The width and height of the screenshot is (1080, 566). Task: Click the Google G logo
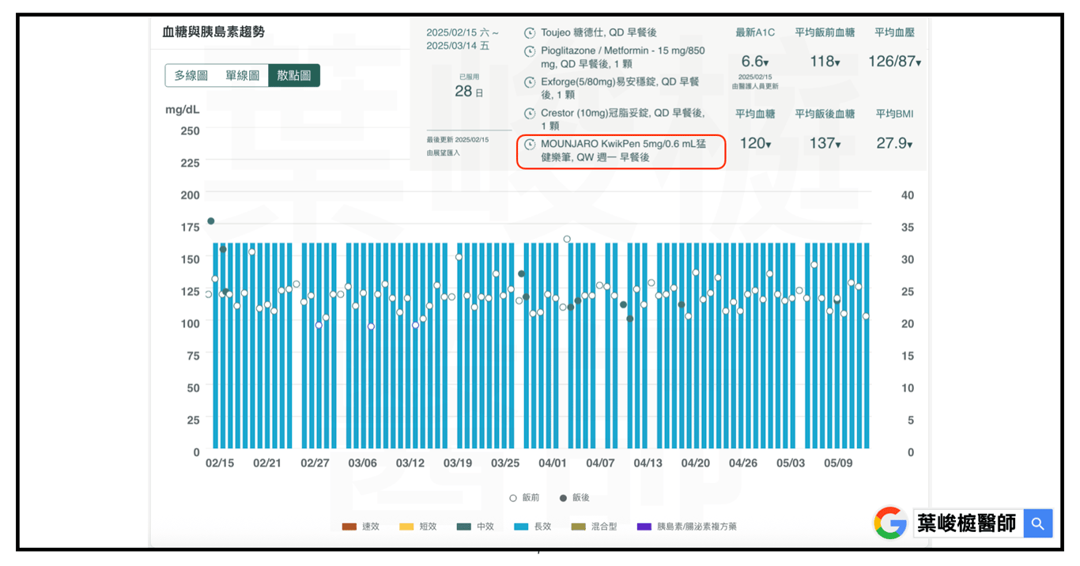(890, 523)
